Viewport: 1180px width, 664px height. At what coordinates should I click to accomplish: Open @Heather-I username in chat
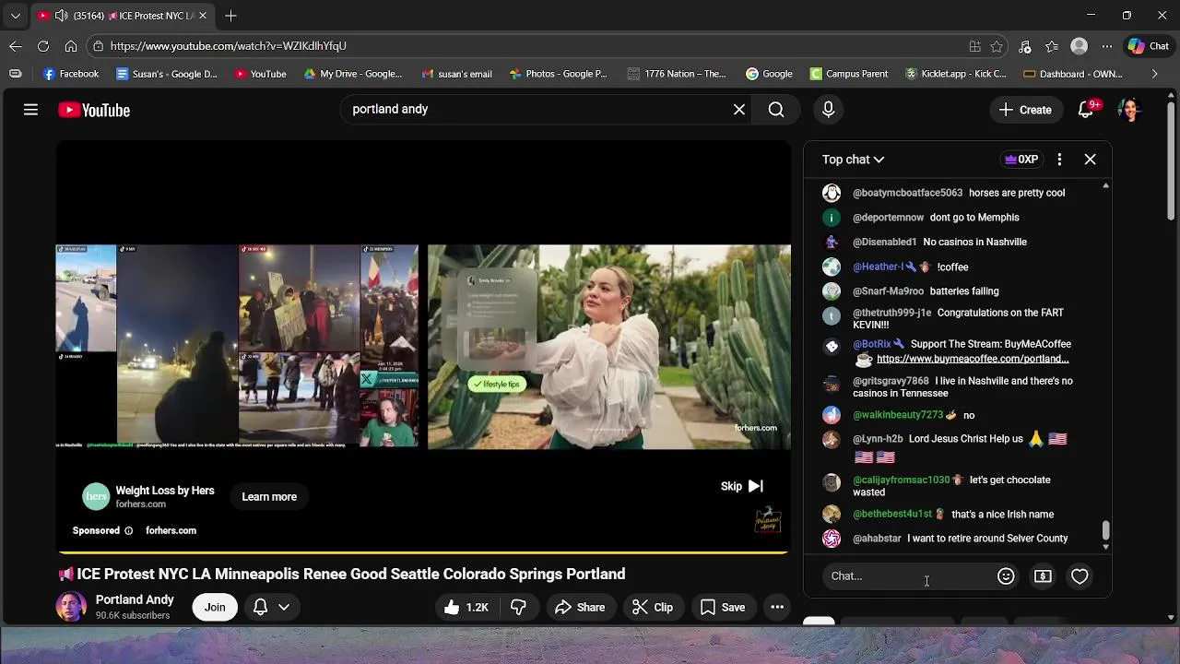click(878, 267)
